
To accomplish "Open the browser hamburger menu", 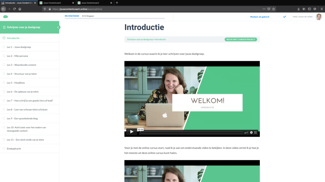I will [322, 9].
